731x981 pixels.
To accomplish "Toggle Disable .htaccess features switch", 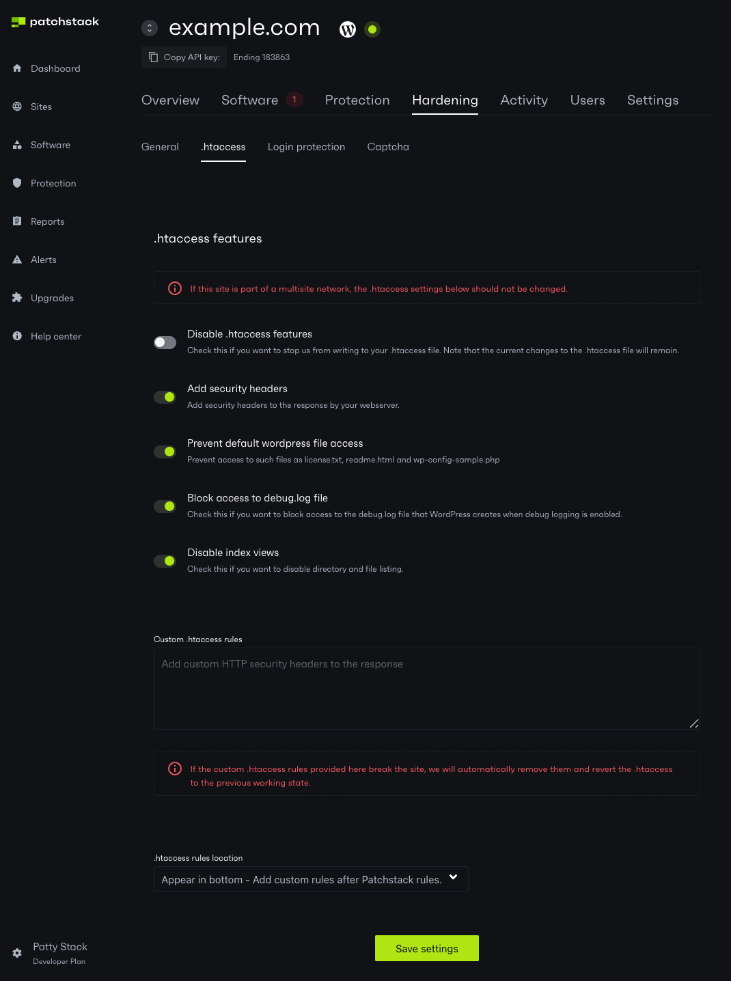I will 165,342.
